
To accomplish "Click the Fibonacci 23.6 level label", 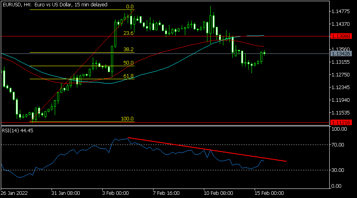I will point(129,33).
